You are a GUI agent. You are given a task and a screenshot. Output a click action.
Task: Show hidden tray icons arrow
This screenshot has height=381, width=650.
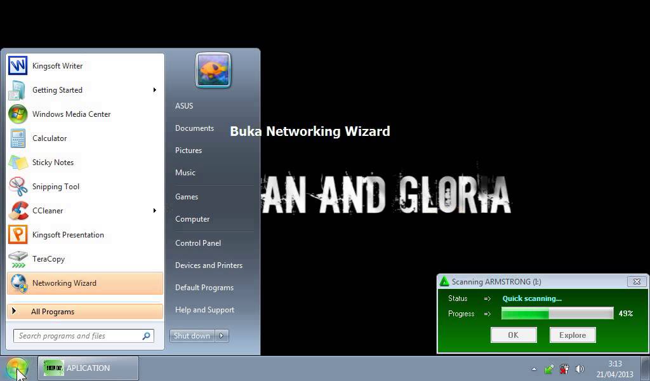coord(534,368)
